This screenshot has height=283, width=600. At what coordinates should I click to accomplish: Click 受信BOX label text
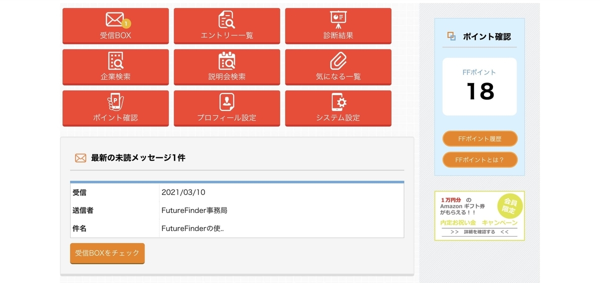(115, 35)
